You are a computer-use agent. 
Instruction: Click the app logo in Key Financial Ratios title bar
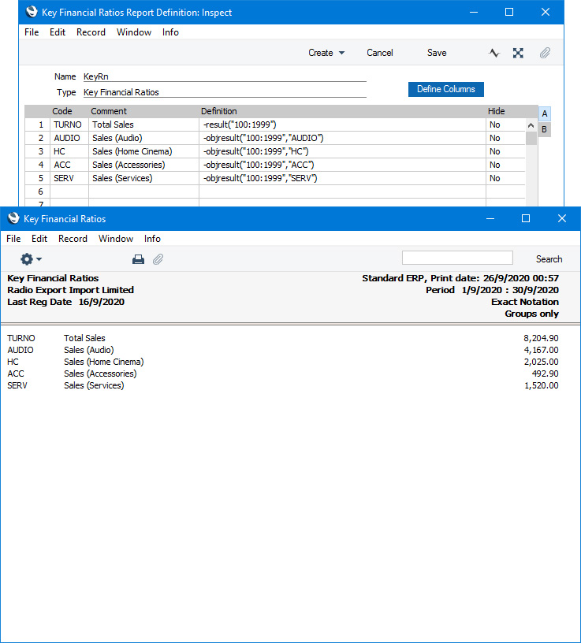pyautogui.click(x=13, y=218)
